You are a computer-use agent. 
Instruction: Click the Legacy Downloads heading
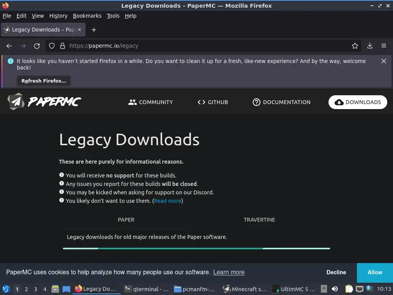coord(129,139)
